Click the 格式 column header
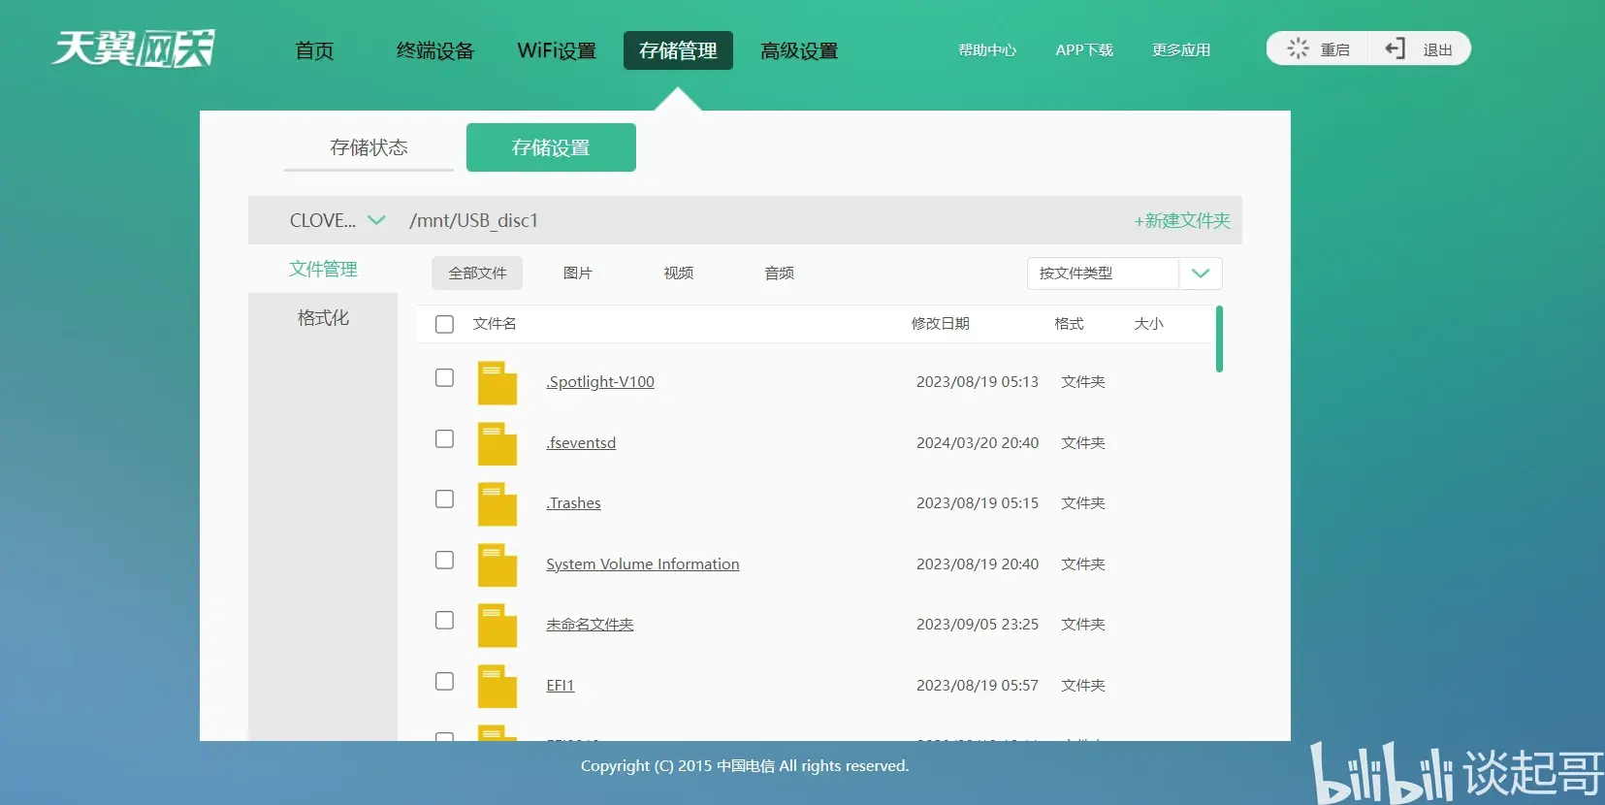Image resolution: width=1605 pixels, height=805 pixels. 1070,324
